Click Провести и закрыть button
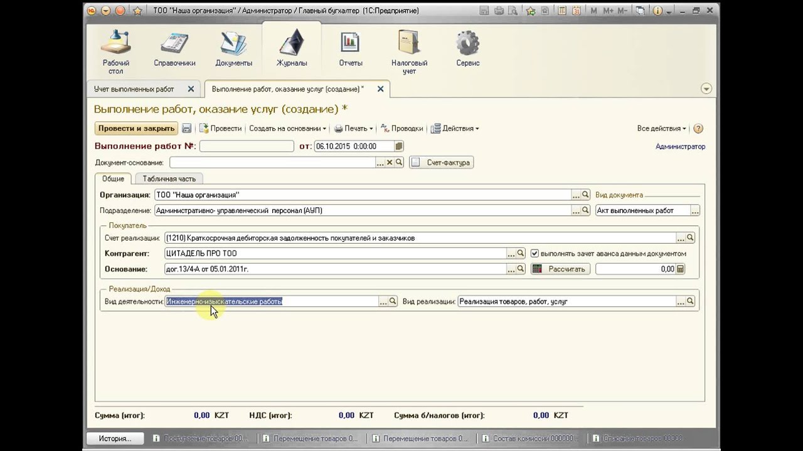Viewport: 803px width, 451px height. click(x=136, y=128)
